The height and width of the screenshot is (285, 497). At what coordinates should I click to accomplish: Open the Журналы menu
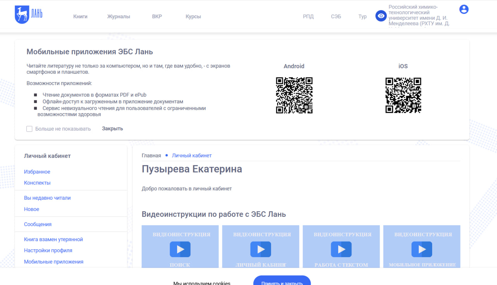(x=118, y=17)
